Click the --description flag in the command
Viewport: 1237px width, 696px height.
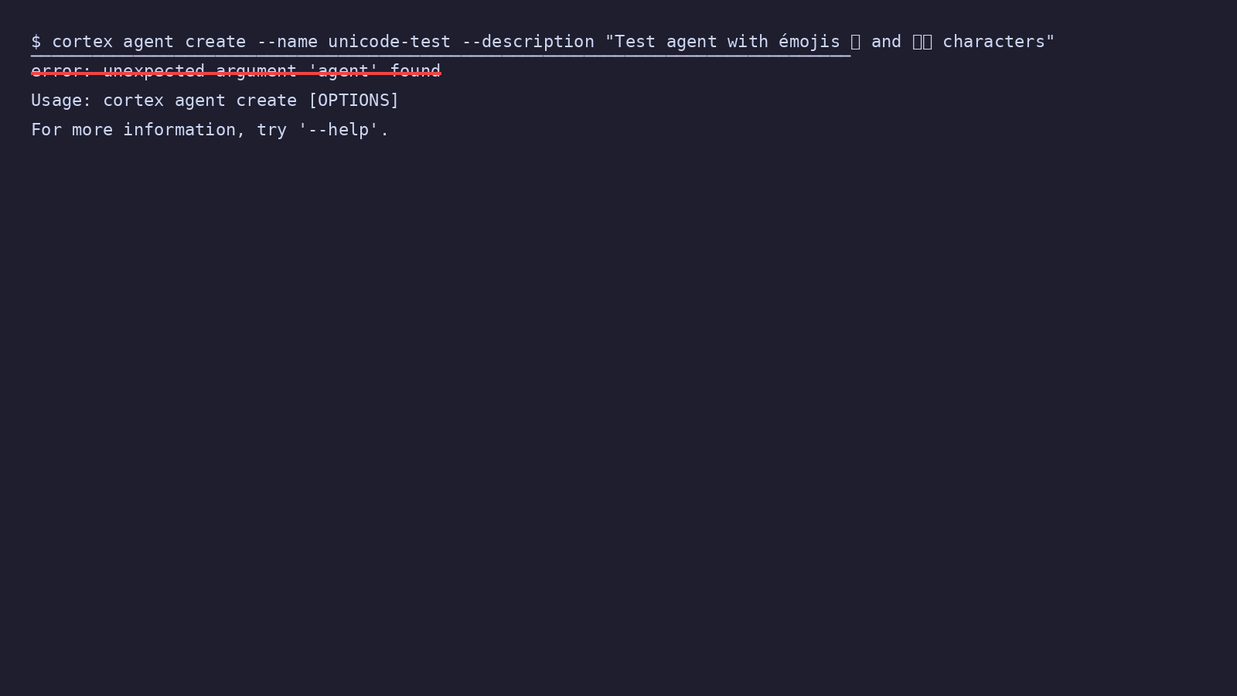tap(528, 42)
